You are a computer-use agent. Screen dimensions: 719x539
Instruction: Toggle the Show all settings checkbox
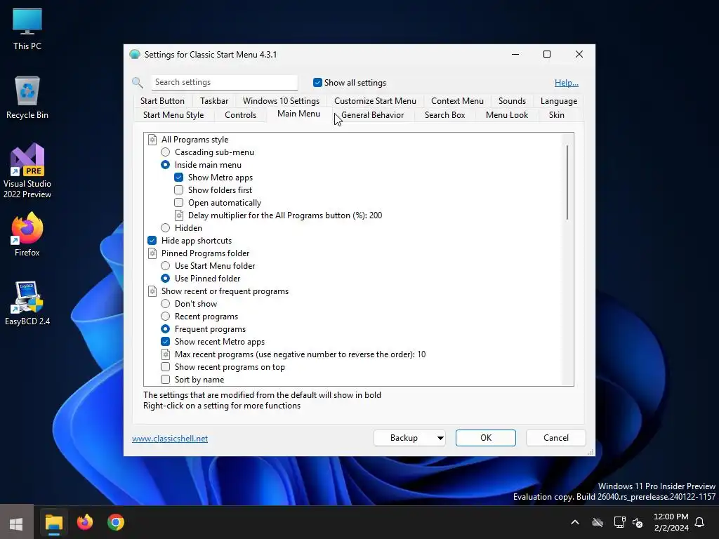[317, 83]
